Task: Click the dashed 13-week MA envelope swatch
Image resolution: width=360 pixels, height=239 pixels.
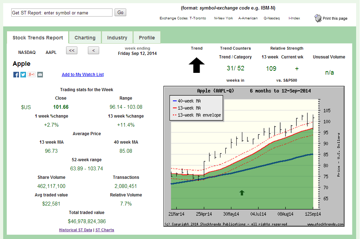Action: (x=175, y=115)
